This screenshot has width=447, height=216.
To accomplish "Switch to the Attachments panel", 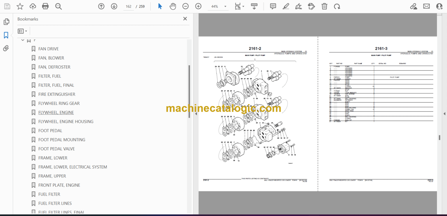I will click(6, 48).
